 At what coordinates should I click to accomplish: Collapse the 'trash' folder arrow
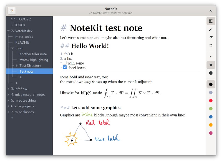13,48
